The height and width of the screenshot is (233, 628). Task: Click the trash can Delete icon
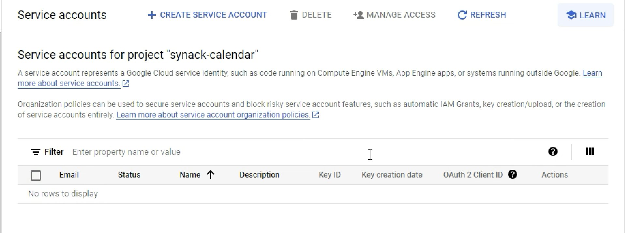tap(294, 15)
